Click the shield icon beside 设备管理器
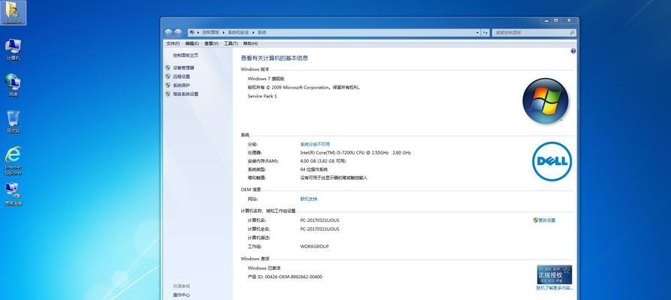Screen dimensions: 671x300 168,67
